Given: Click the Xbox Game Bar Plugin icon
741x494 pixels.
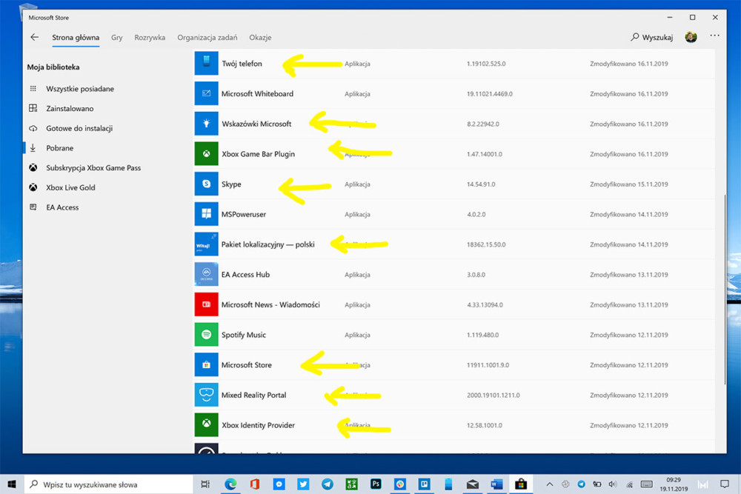Looking at the screenshot, I should point(207,154).
